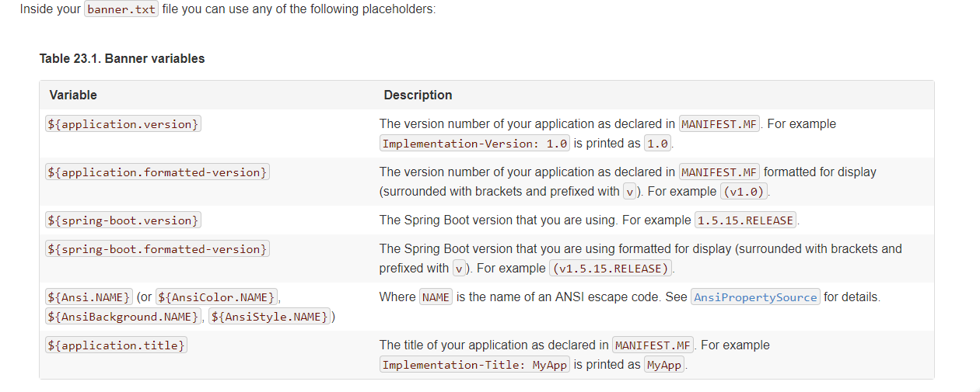980x392 pixels.
Task: Click the Table 23.1 Banner variables caption
Action: pos(122,58)
